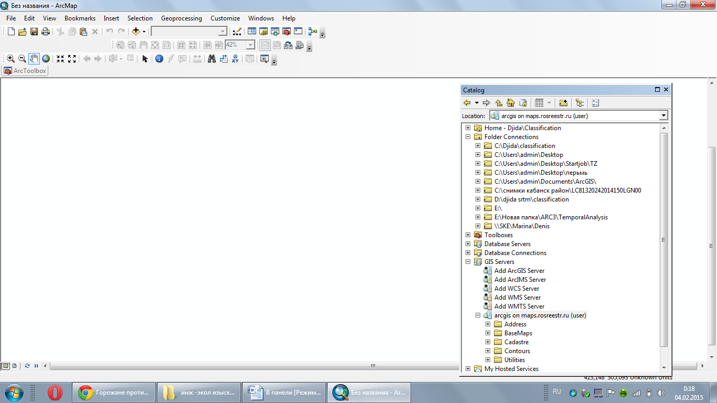
Task: Click the Full Extent globe icon
Action: (x=46, y=59)
